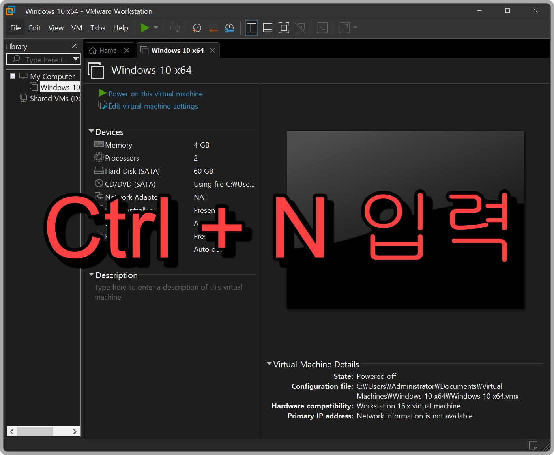The image size is (554, 455).
Task: Click the Processors device row
Action: point(174,158)
